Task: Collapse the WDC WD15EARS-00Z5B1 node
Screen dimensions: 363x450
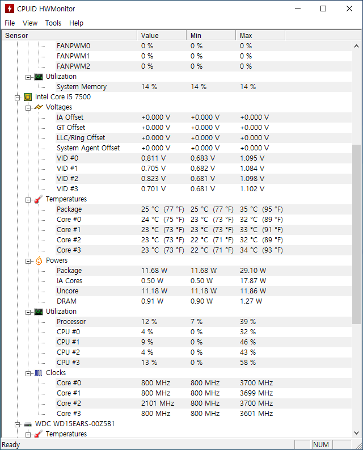Action: click(17, 424)
